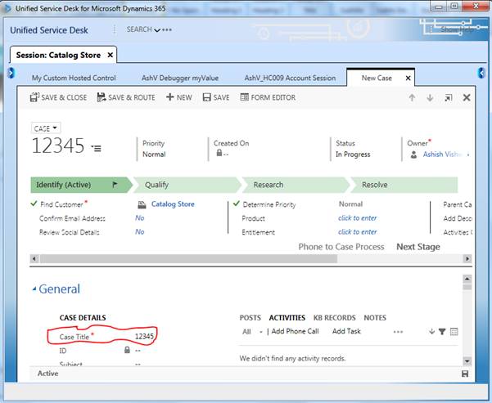
Task: Open the All activities filter dropdown
Action: click(252, 332)
